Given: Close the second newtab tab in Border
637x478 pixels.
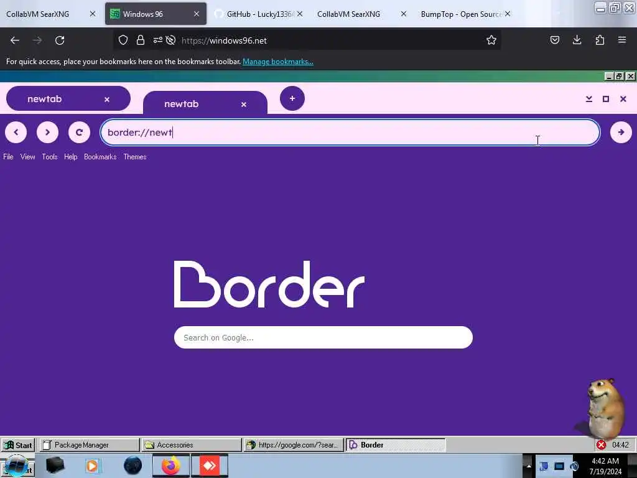Looking at the screenshot, I should tap(244, 105).
